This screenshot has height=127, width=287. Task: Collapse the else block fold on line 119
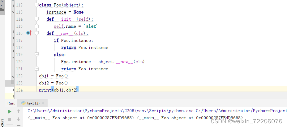coord(36,55)
